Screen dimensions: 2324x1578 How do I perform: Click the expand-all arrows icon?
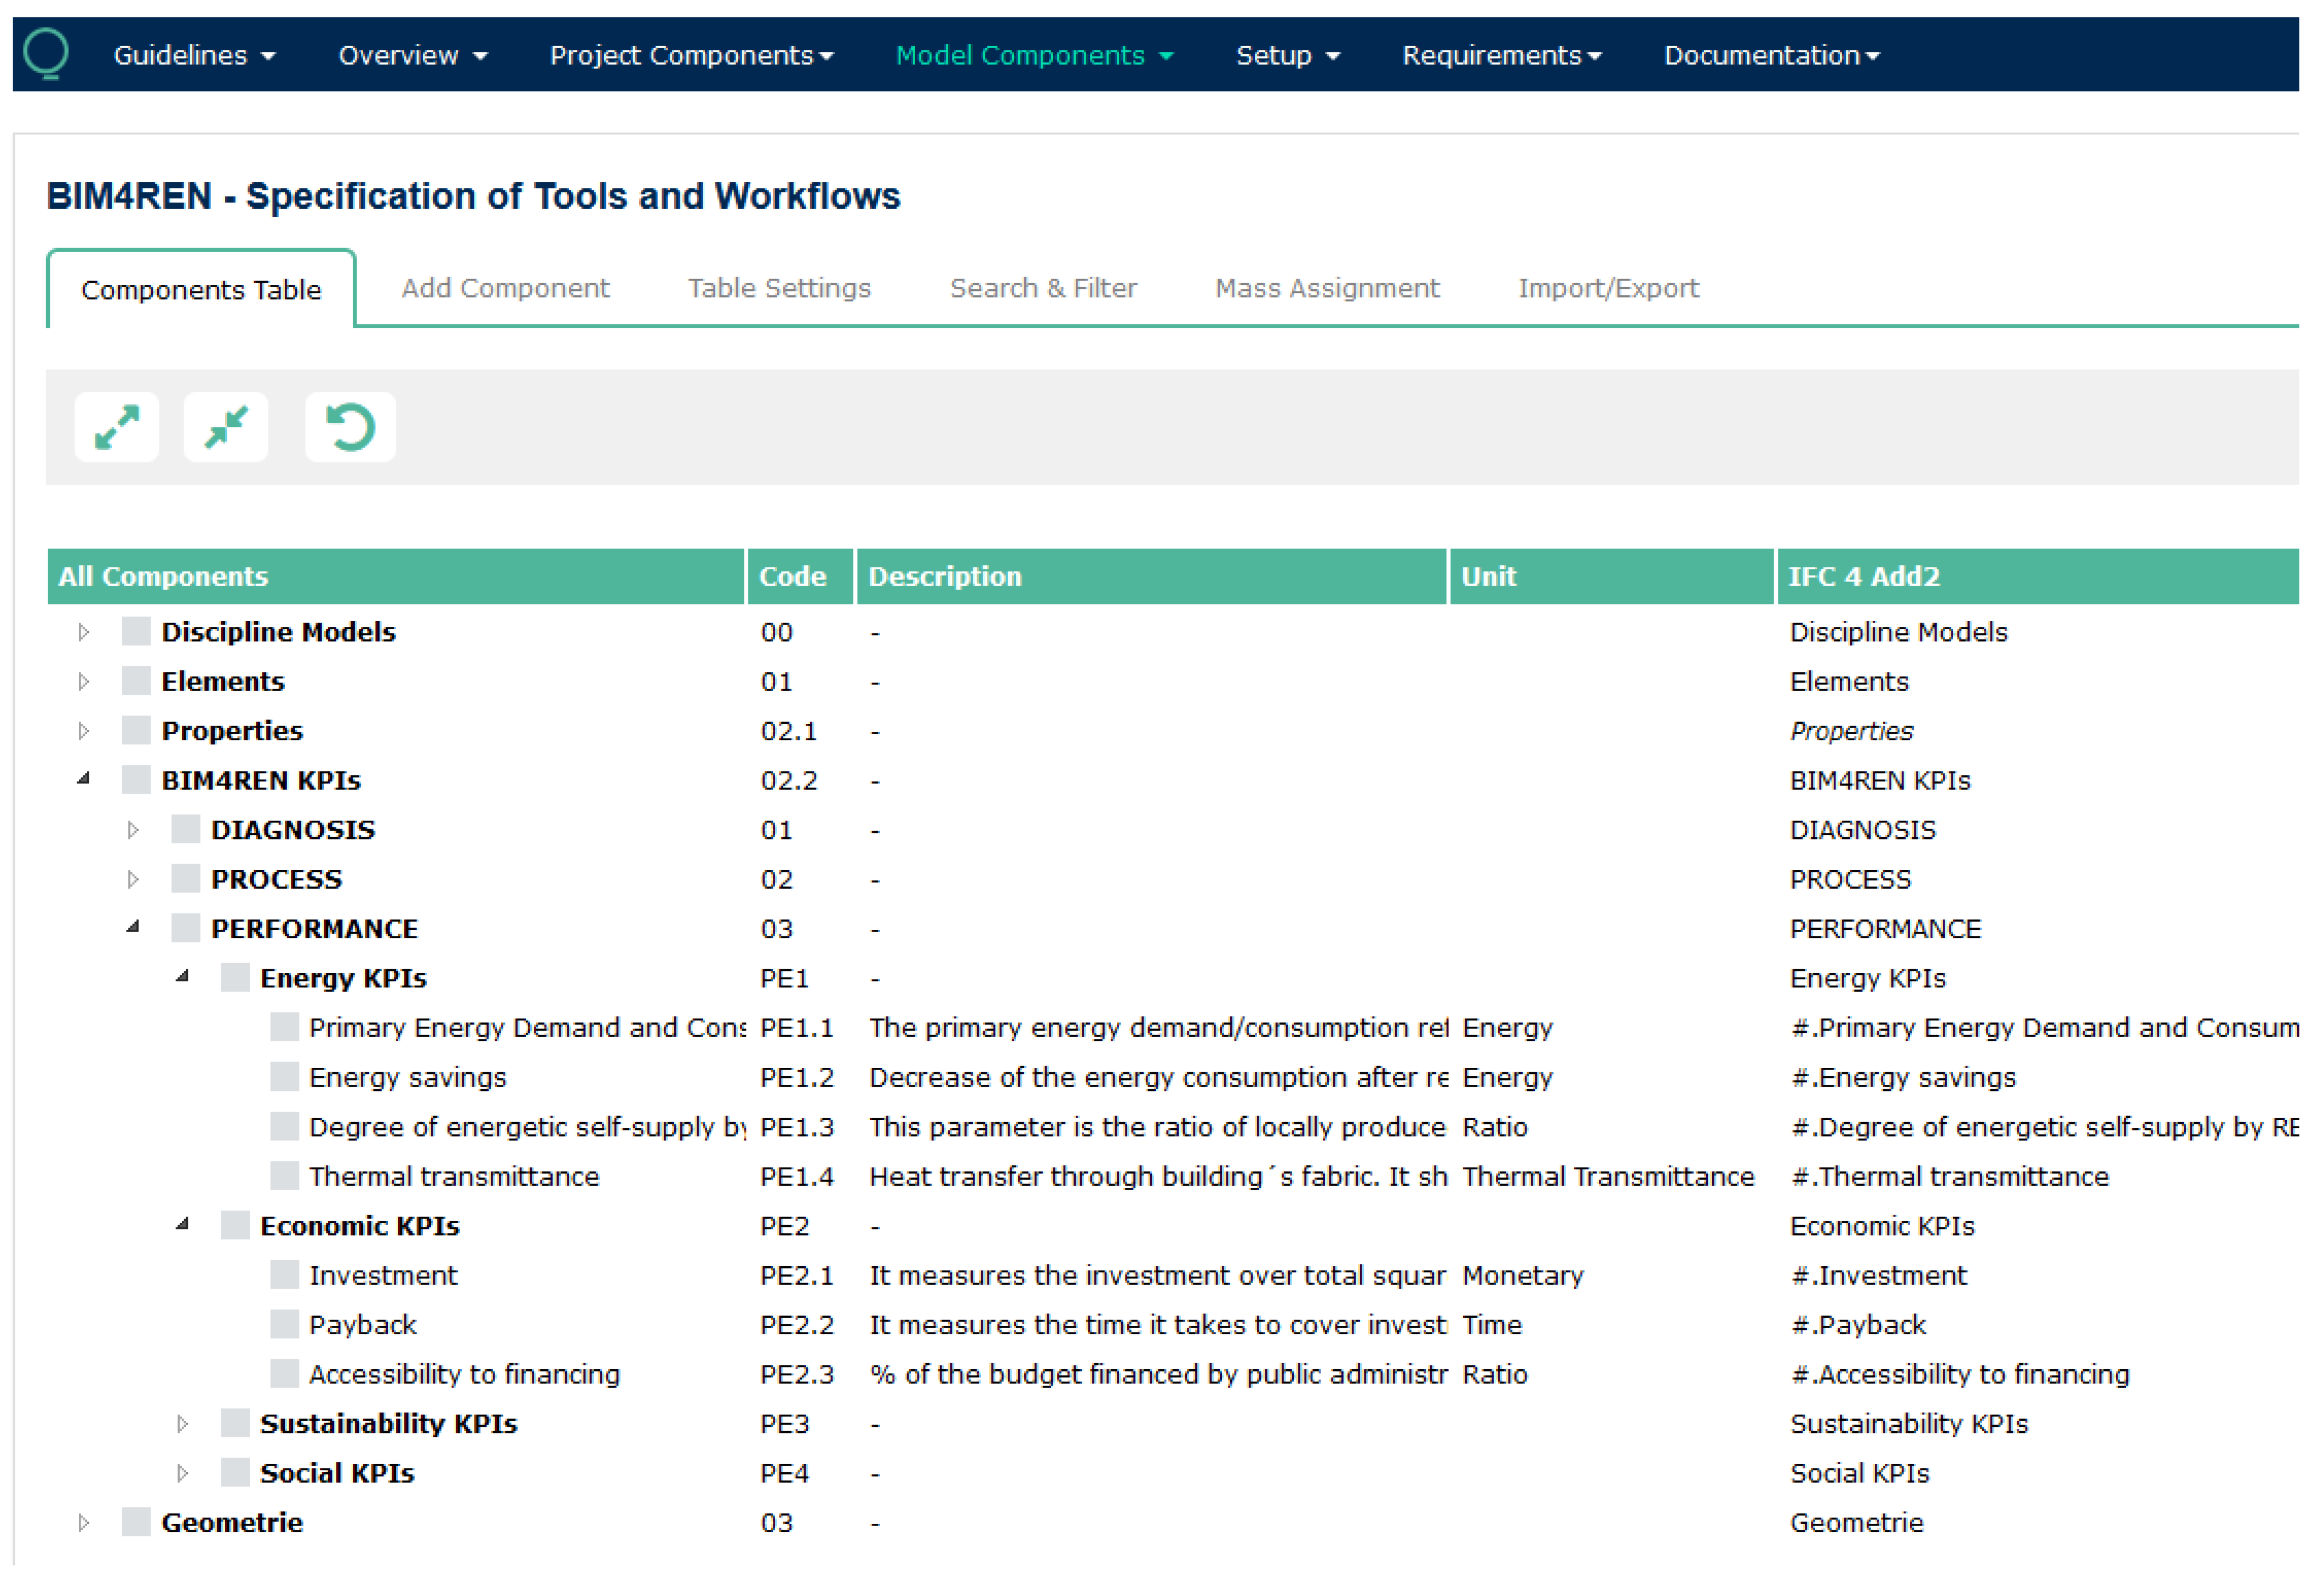pyautogui.click(x=116, y=428)
